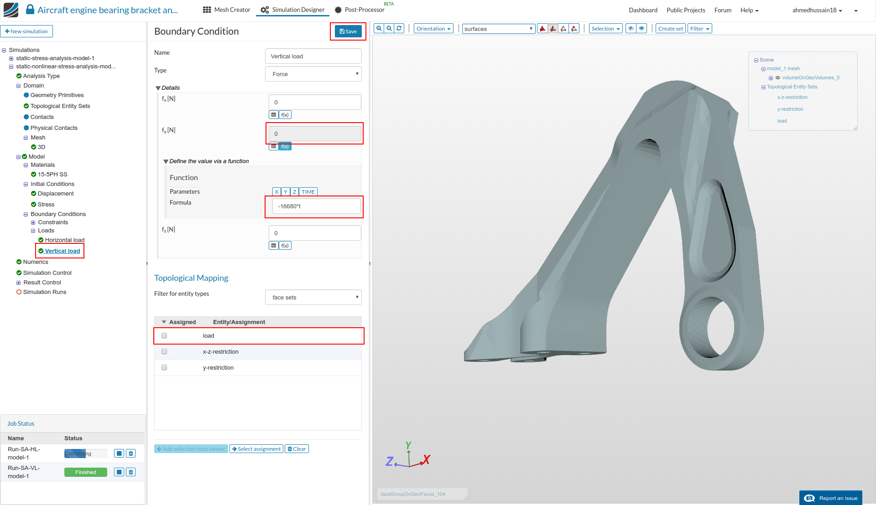Show all with the eye icon
The height and width of the screenshot is (505, 876).
(642, 28)
